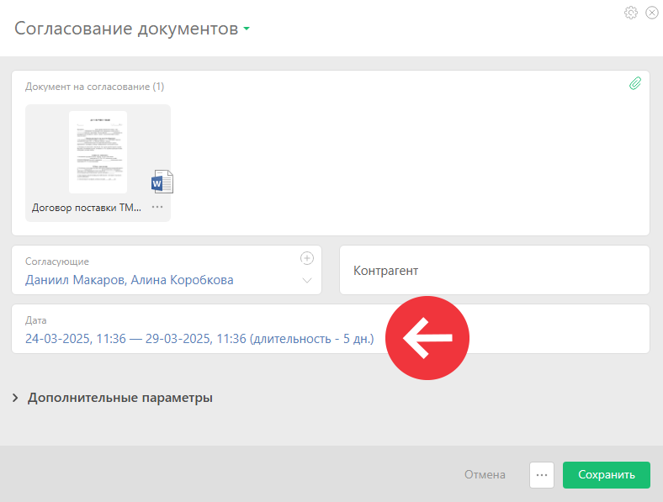Select approver Алина Коробкова

pos(182,280)
